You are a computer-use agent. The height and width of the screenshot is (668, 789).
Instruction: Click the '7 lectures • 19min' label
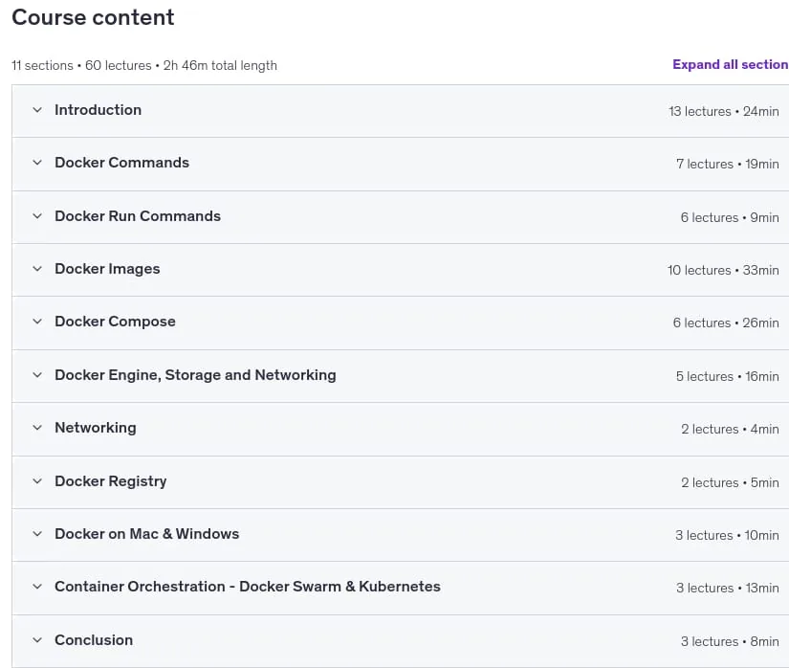point(728,164)
